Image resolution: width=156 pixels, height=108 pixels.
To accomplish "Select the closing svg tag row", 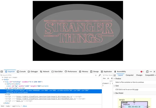I will coord(8,95).
